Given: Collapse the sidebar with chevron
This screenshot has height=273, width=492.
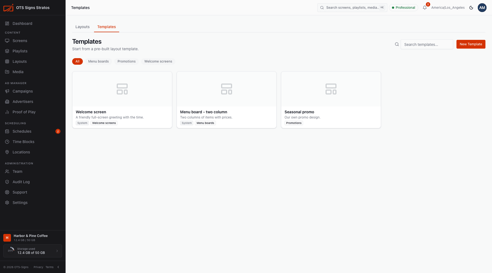Looking at the screenshot, I should 58,267.
